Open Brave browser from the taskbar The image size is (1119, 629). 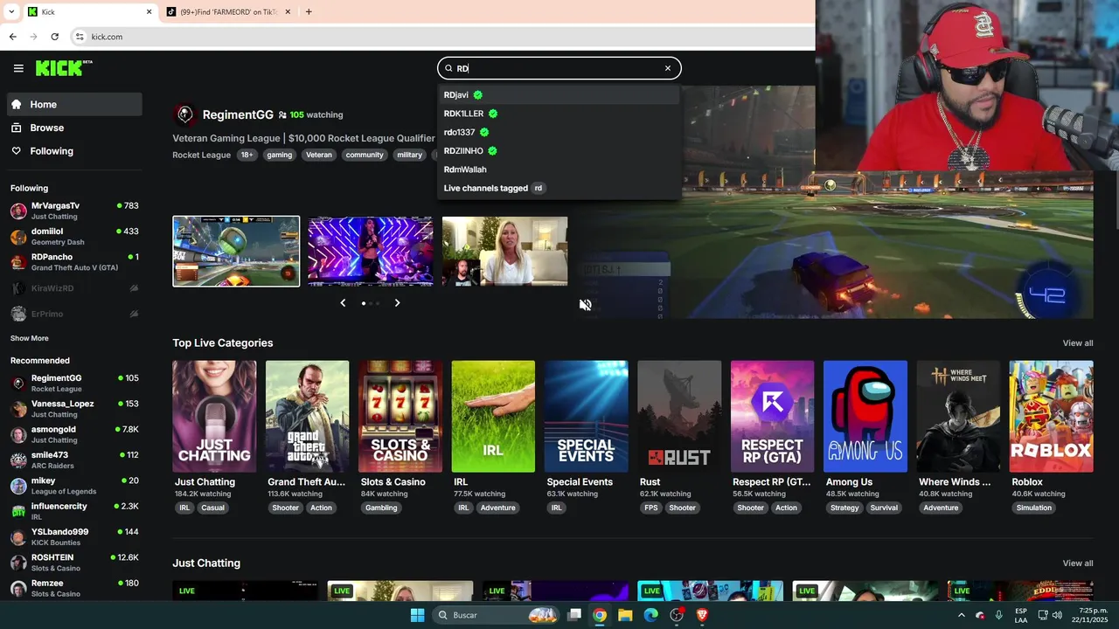click(x=702, y=615)
